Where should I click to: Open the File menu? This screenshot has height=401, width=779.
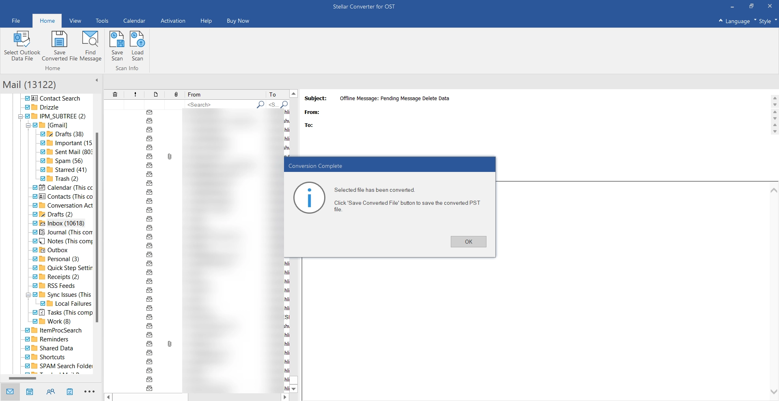point(16,21)
